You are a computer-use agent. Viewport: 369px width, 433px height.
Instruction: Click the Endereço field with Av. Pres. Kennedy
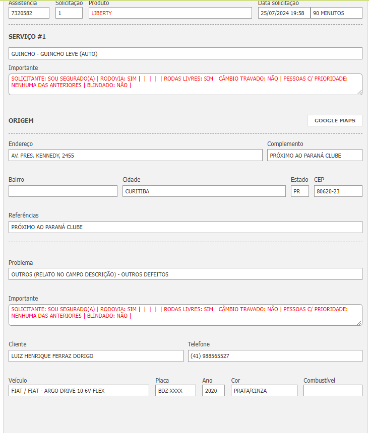click(135, 156)
